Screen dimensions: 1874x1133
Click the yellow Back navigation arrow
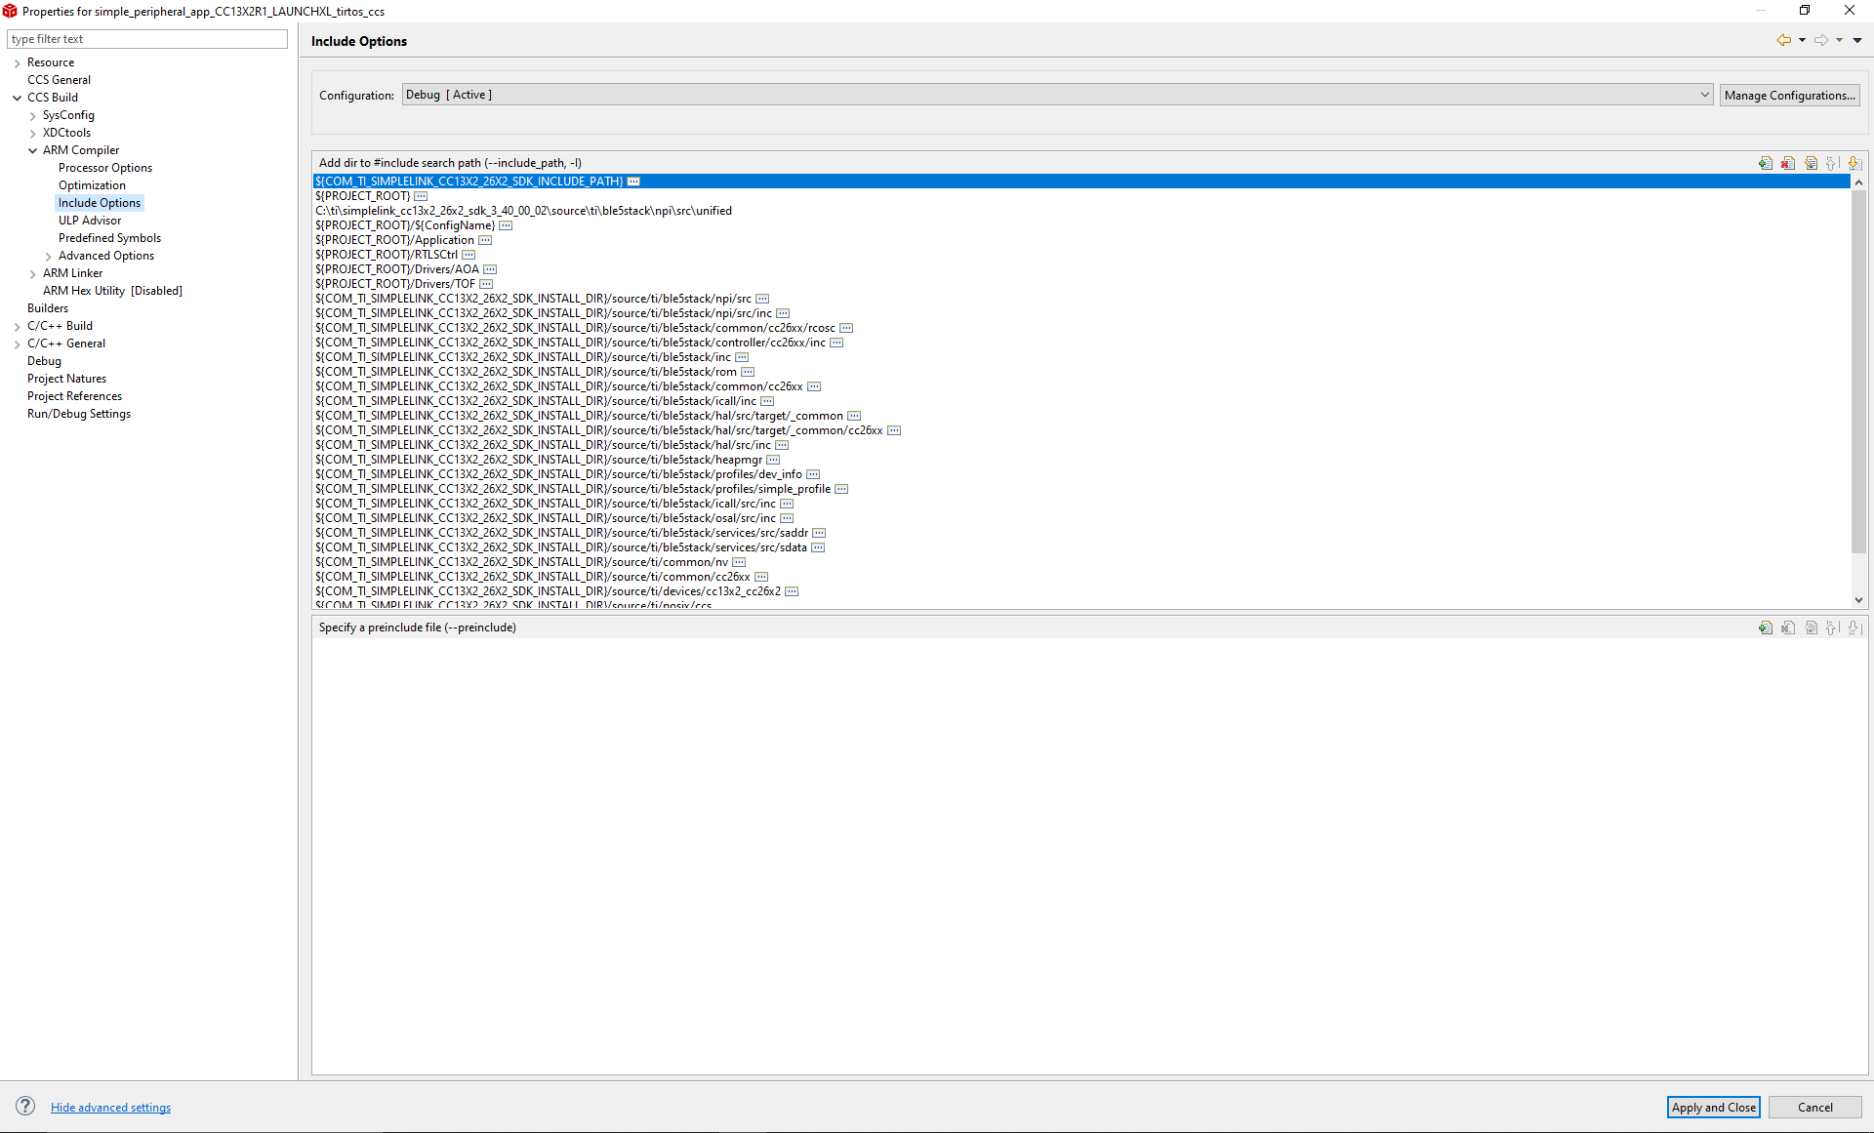[x=1783, y=40]
